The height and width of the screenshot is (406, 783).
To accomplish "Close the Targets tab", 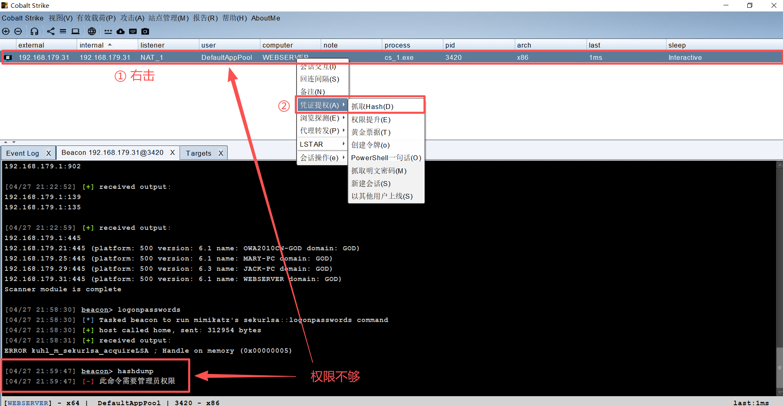I will click(221, 153).
